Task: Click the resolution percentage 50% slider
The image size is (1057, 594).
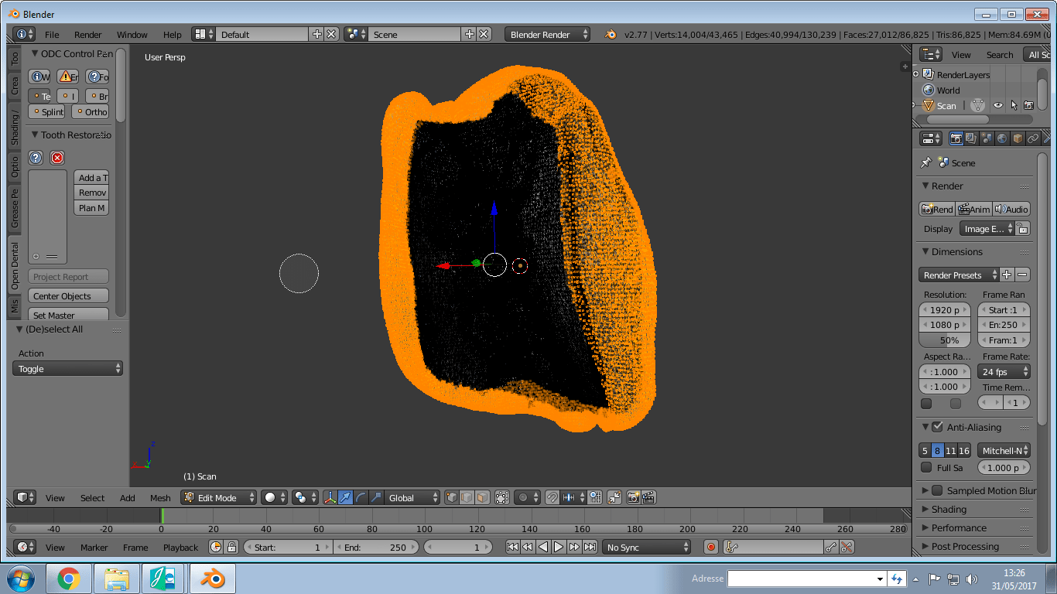Action: [x=944, y=340]
